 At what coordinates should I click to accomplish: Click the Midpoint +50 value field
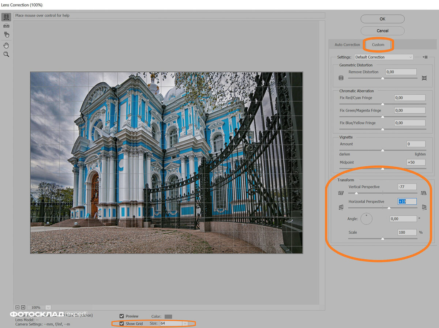click(416, 162)
